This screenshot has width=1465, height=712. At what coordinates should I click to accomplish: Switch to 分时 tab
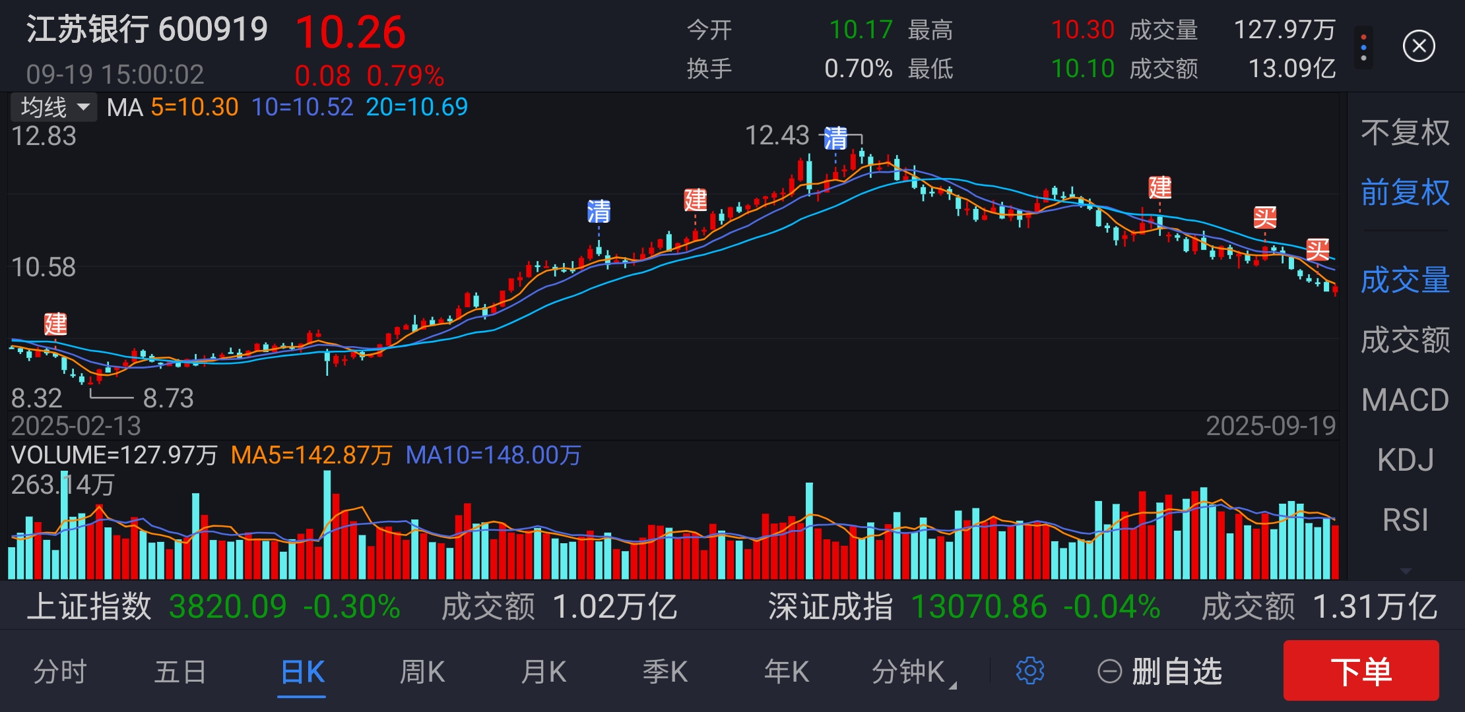(x=60, y=672)
